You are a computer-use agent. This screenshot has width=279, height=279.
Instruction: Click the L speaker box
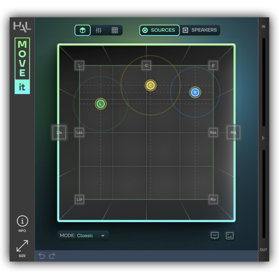point(79,65)
